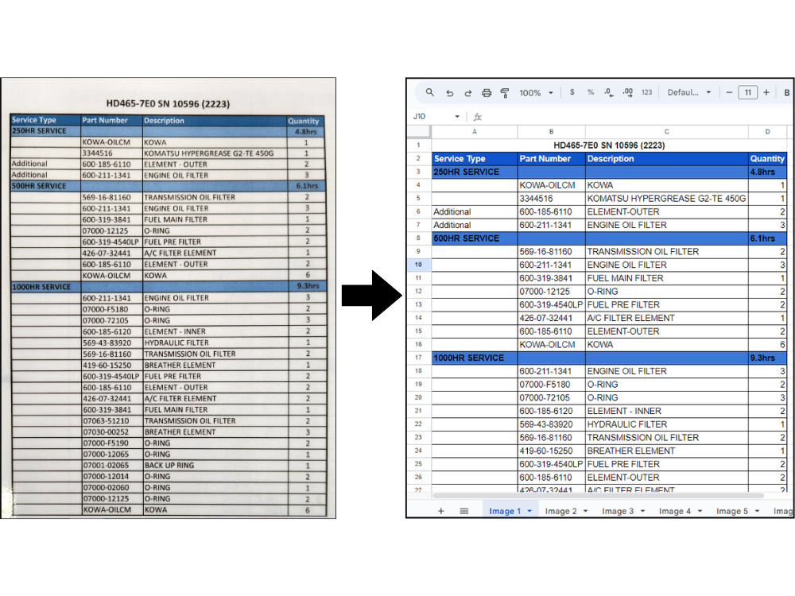Select spreadsheet cell 426-07-32441 in row 14
This screenshot has height=596, width=795.
click(x=552, y=319)
